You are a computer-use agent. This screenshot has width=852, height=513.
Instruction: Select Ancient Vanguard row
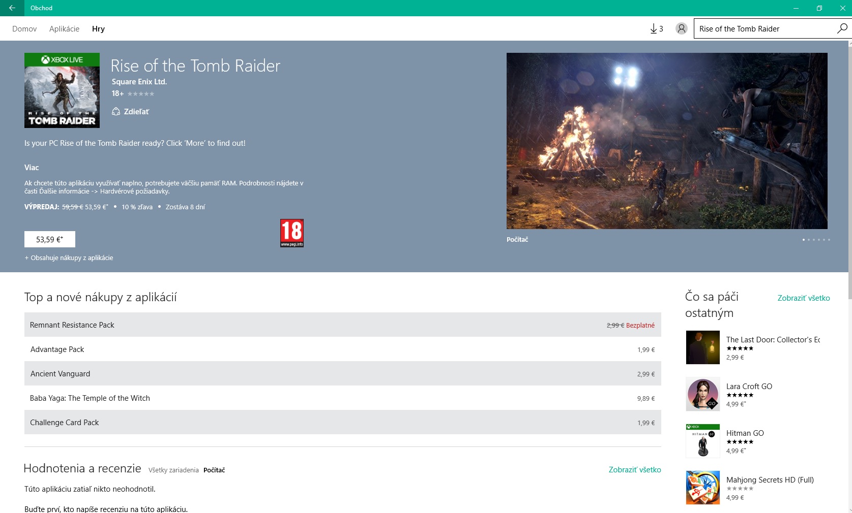pyautogui.click(x=343, y=374)
